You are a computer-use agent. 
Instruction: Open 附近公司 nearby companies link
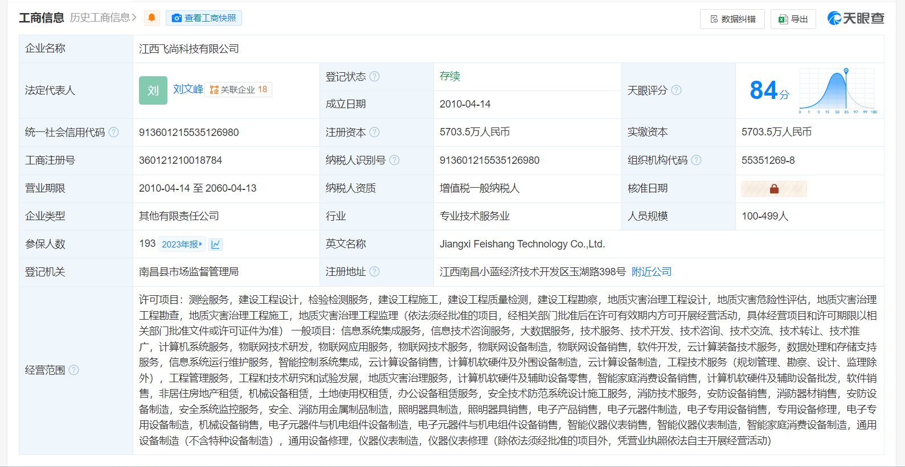click(652, 272)
